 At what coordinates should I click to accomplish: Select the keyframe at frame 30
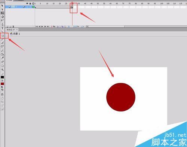72,7
